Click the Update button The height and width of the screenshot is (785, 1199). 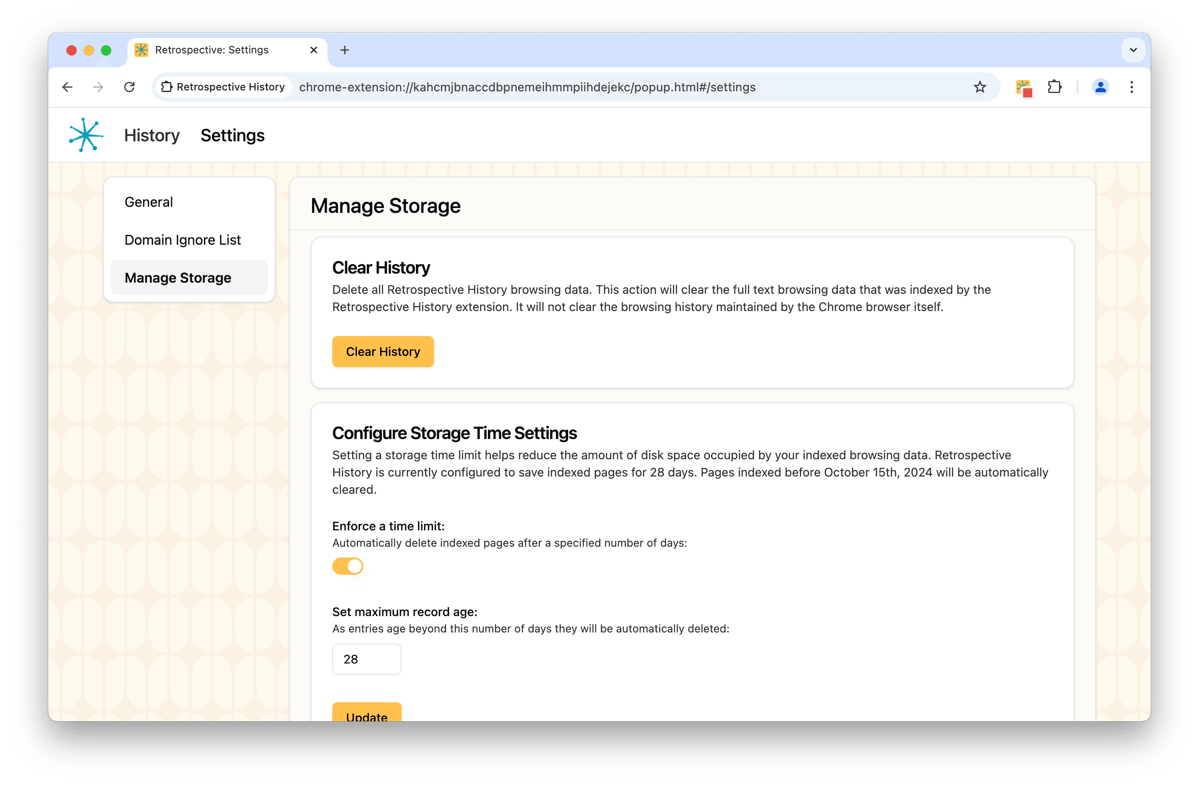366,716
